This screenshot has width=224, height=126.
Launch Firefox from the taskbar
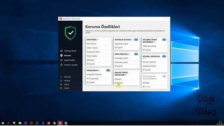point(49,123)
